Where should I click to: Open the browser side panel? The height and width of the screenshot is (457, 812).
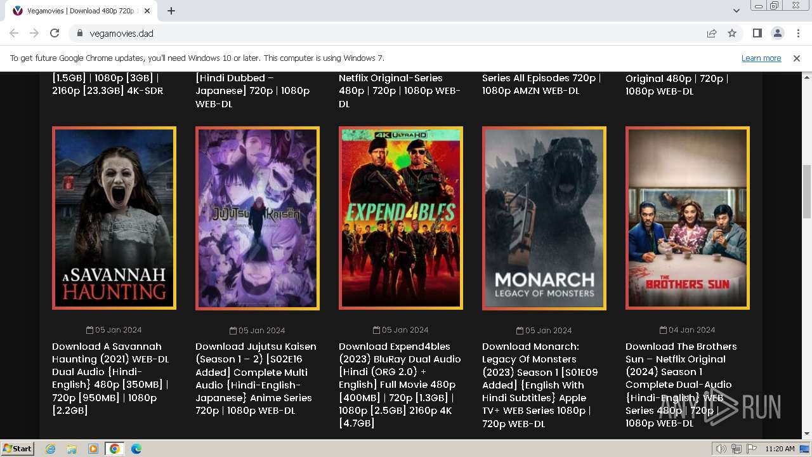(x=757, y=33)
